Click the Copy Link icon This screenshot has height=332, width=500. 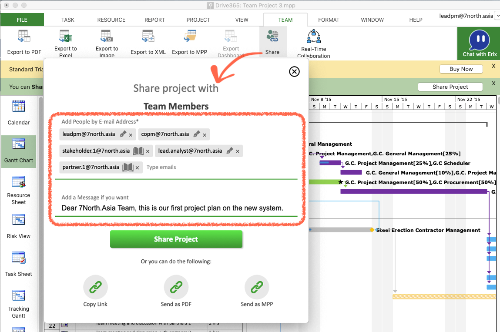coord(95,287)
